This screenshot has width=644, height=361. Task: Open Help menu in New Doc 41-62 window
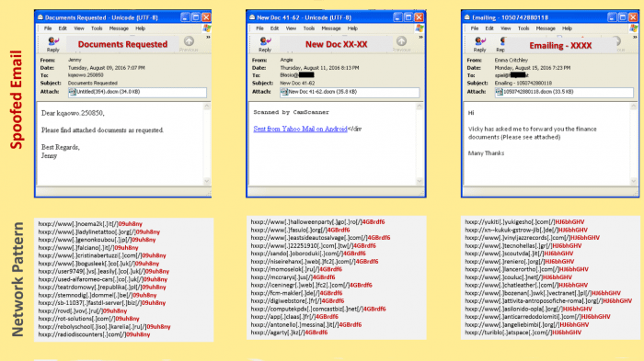click(x=352, y=28)
